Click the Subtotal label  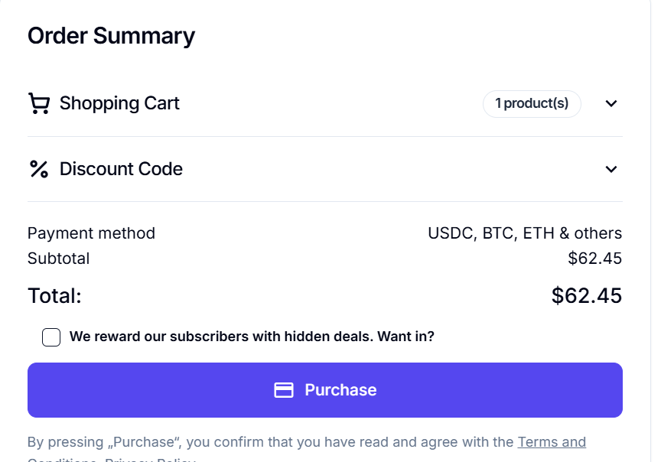pyautogui.click(x=58, y=259)
